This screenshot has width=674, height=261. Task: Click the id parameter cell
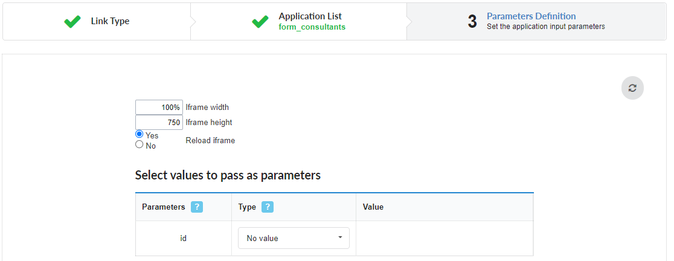coord(184,238)
